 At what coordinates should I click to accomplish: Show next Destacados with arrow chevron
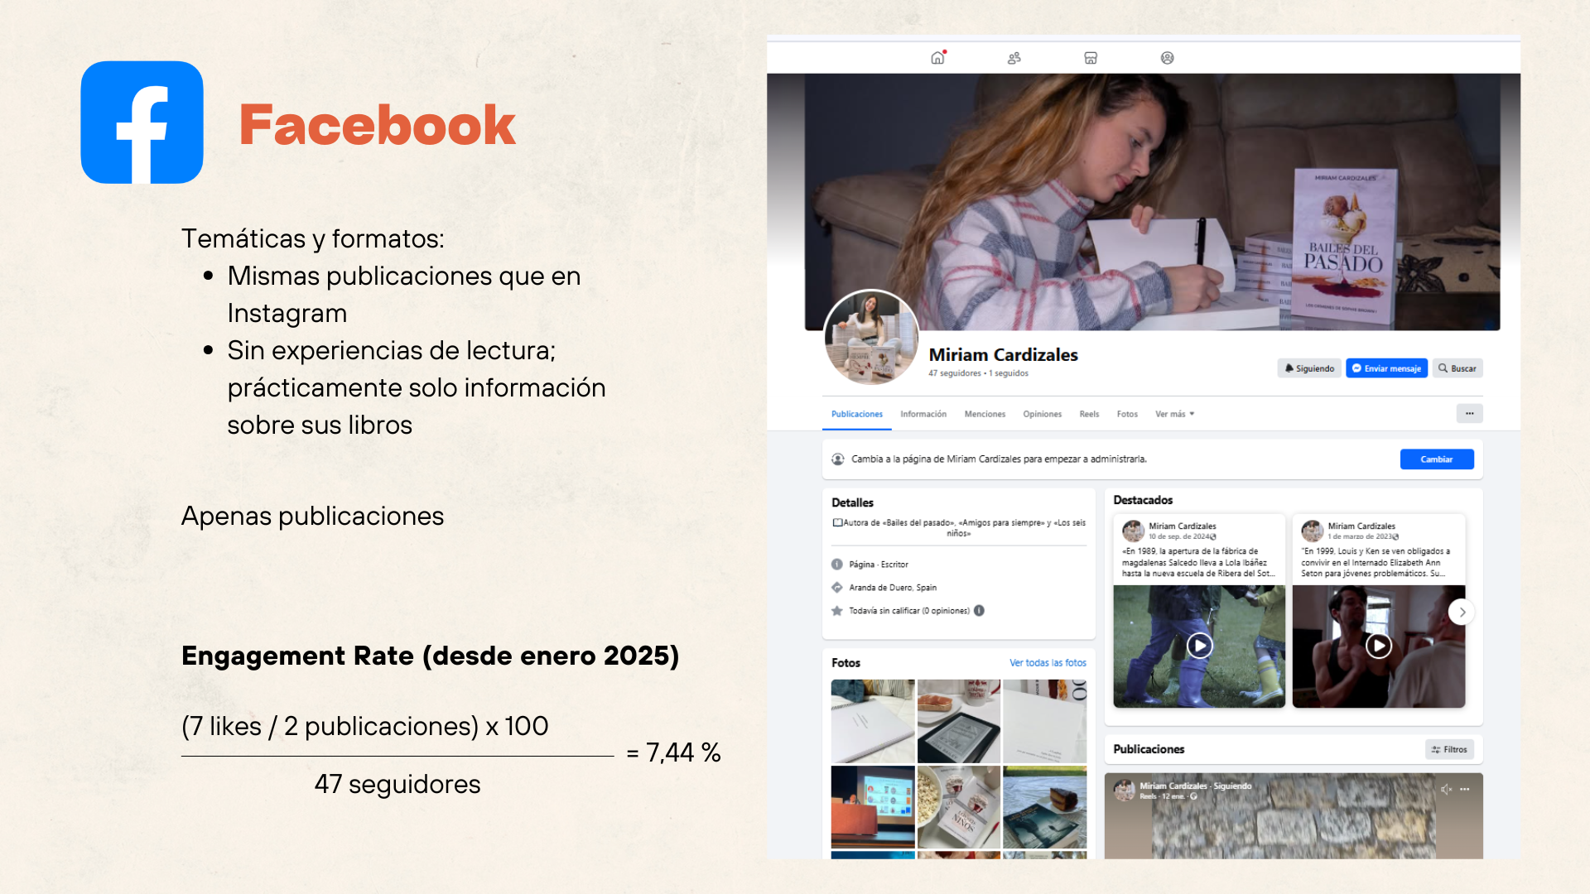pos(1462,612)
